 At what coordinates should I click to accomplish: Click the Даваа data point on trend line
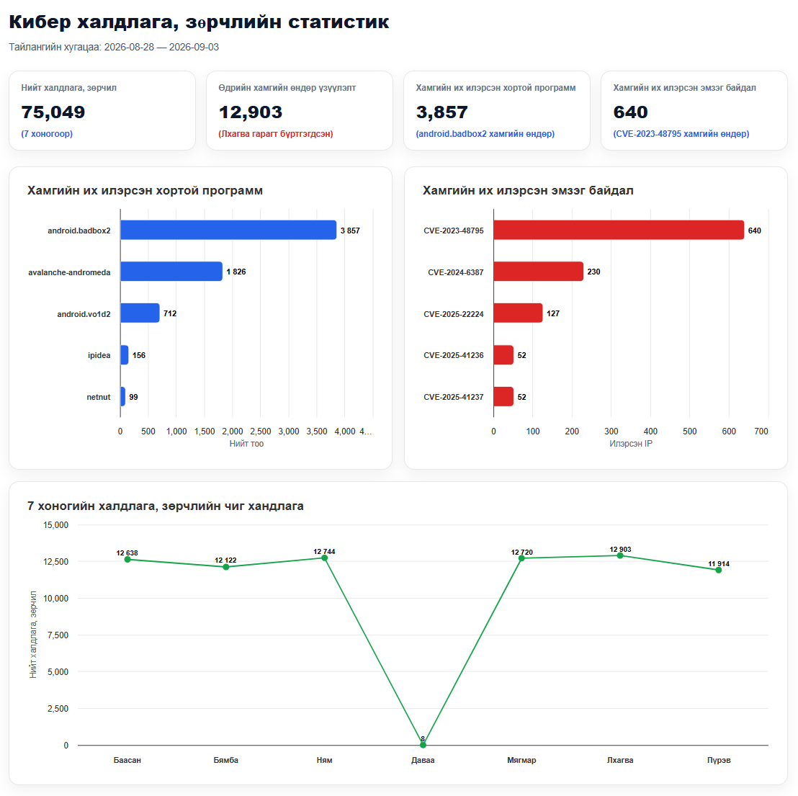[x=423, y=745]
